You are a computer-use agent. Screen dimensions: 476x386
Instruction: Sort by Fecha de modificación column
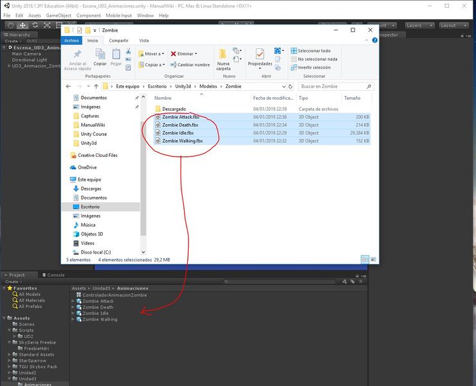click(x=273, y=98)
